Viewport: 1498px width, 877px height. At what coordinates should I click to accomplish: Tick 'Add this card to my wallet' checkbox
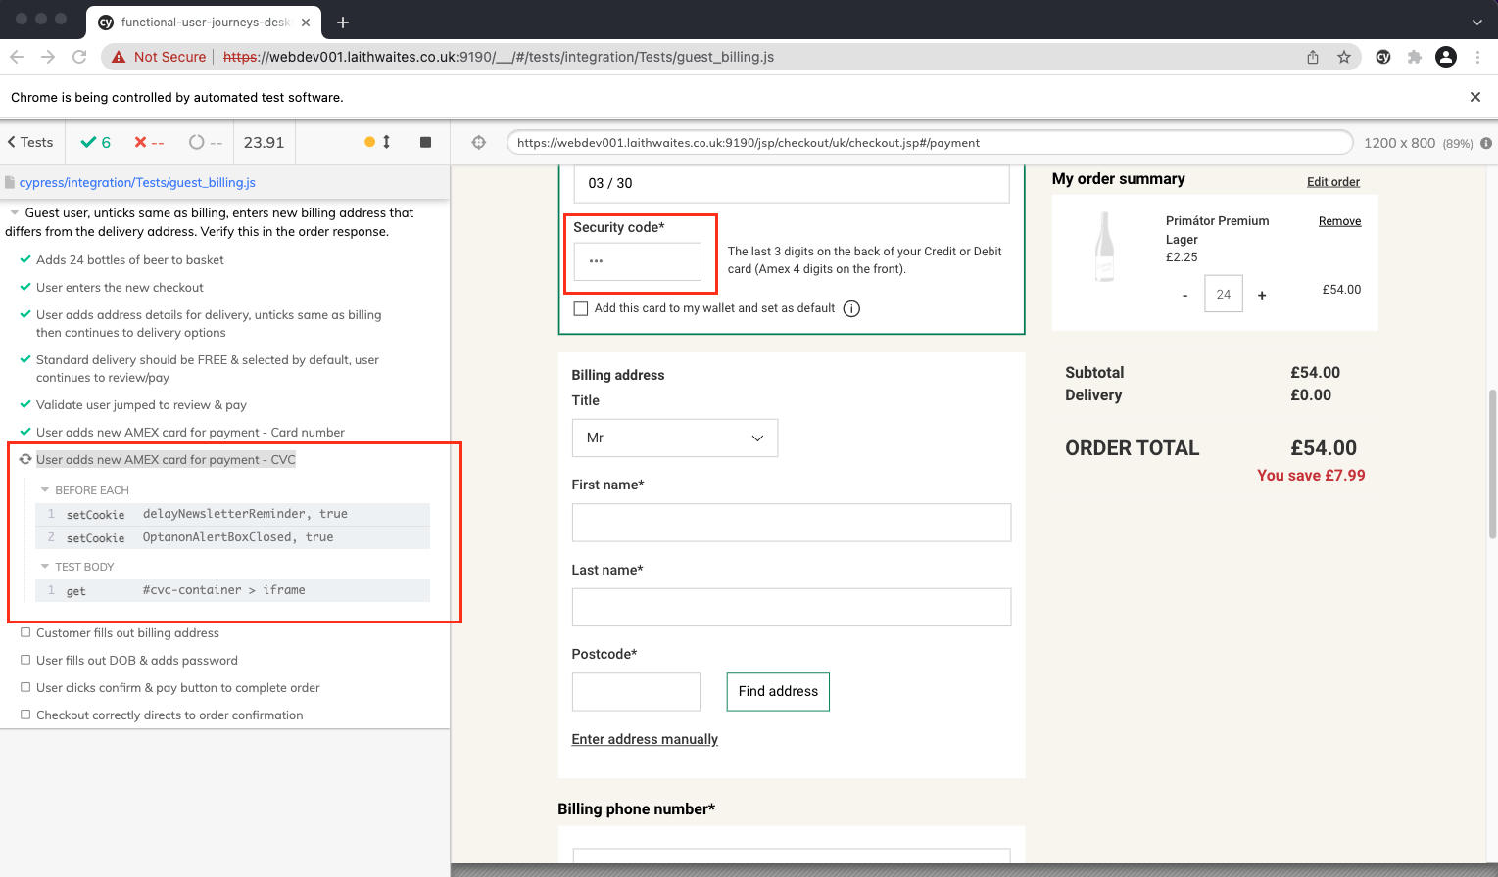pos(581,308)
